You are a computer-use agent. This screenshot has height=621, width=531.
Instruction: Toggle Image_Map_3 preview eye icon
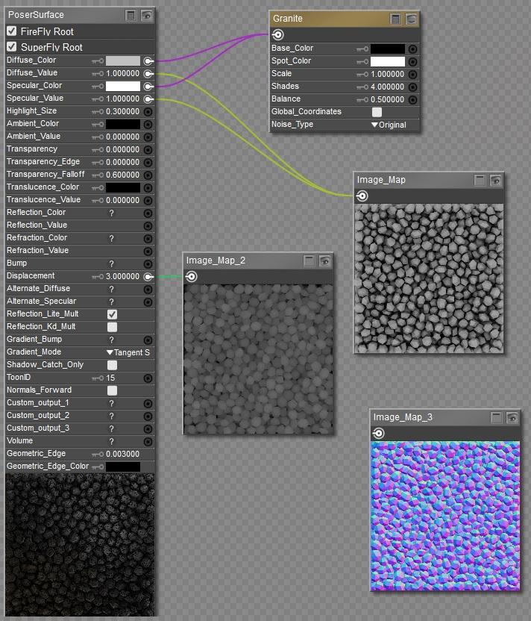512,418
